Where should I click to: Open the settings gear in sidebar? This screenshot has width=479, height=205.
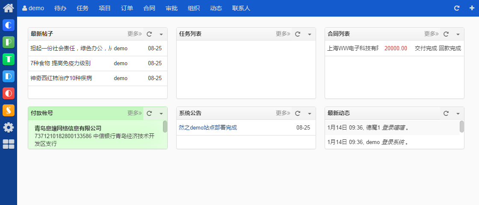pyautogui.click(x=9, y=127)
